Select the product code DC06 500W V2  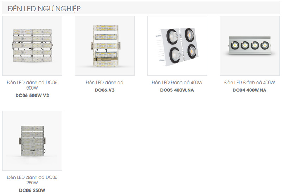coord(32,95)
